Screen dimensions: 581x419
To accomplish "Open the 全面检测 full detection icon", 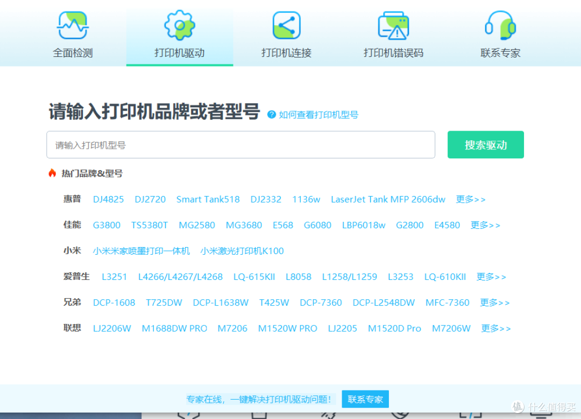I will tap(73, 25).
